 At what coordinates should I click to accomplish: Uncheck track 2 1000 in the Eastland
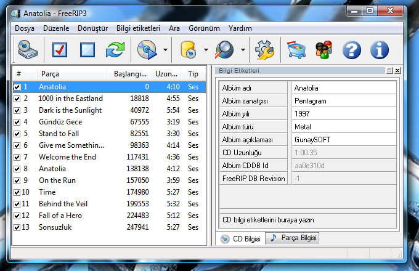click(x=17, y=99)
